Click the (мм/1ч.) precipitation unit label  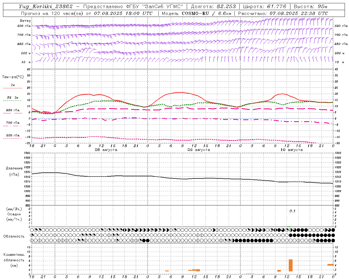14,219
